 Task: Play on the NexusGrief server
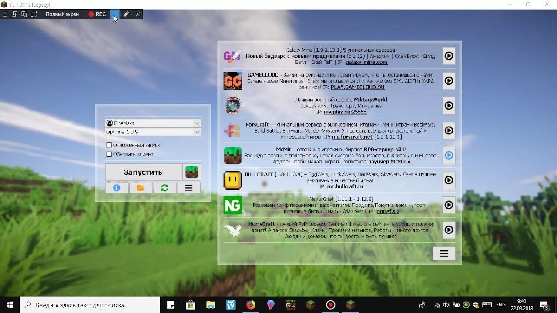pos(449,205)
